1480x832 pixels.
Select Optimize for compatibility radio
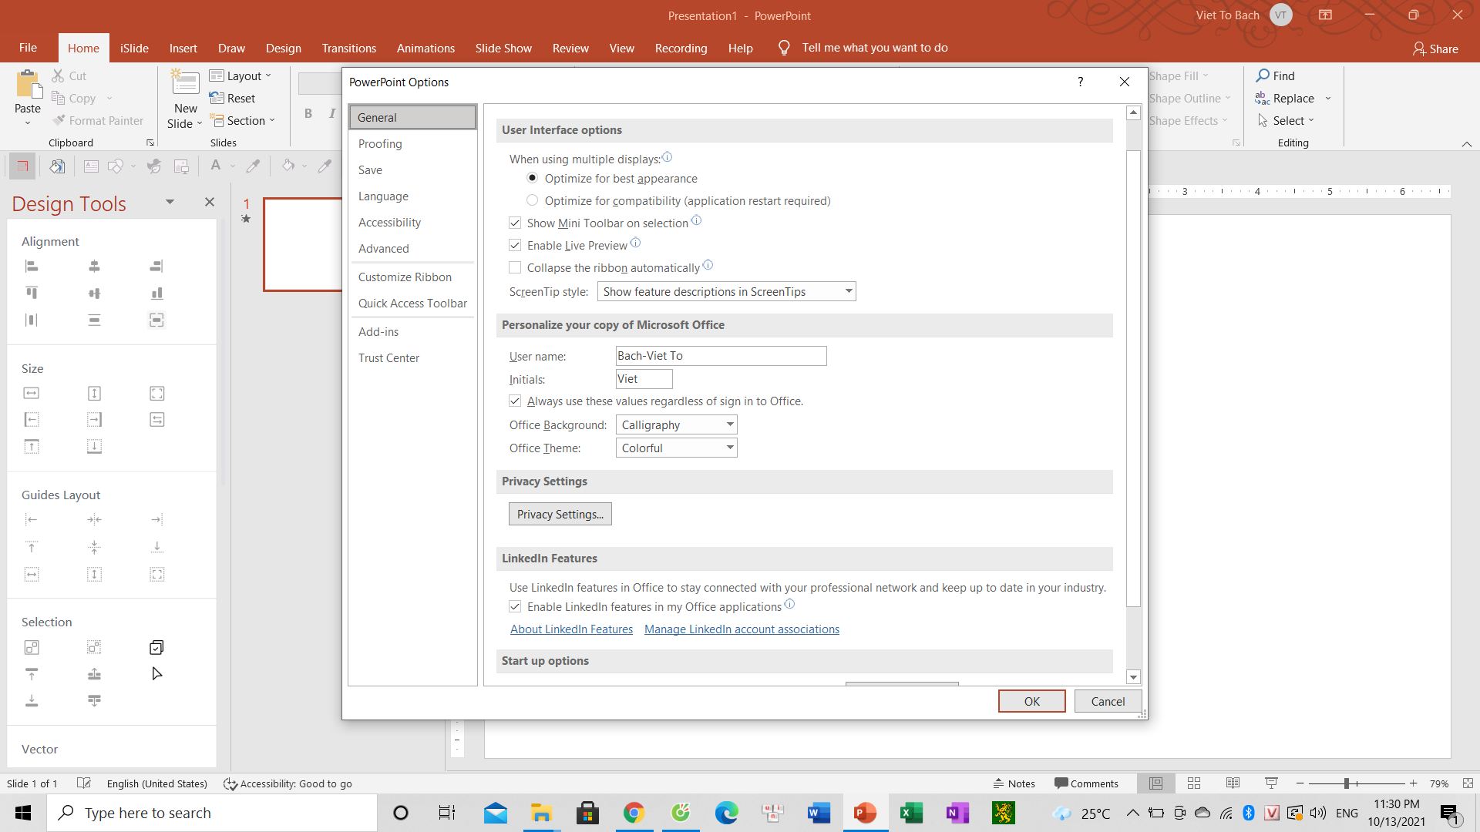532,200
